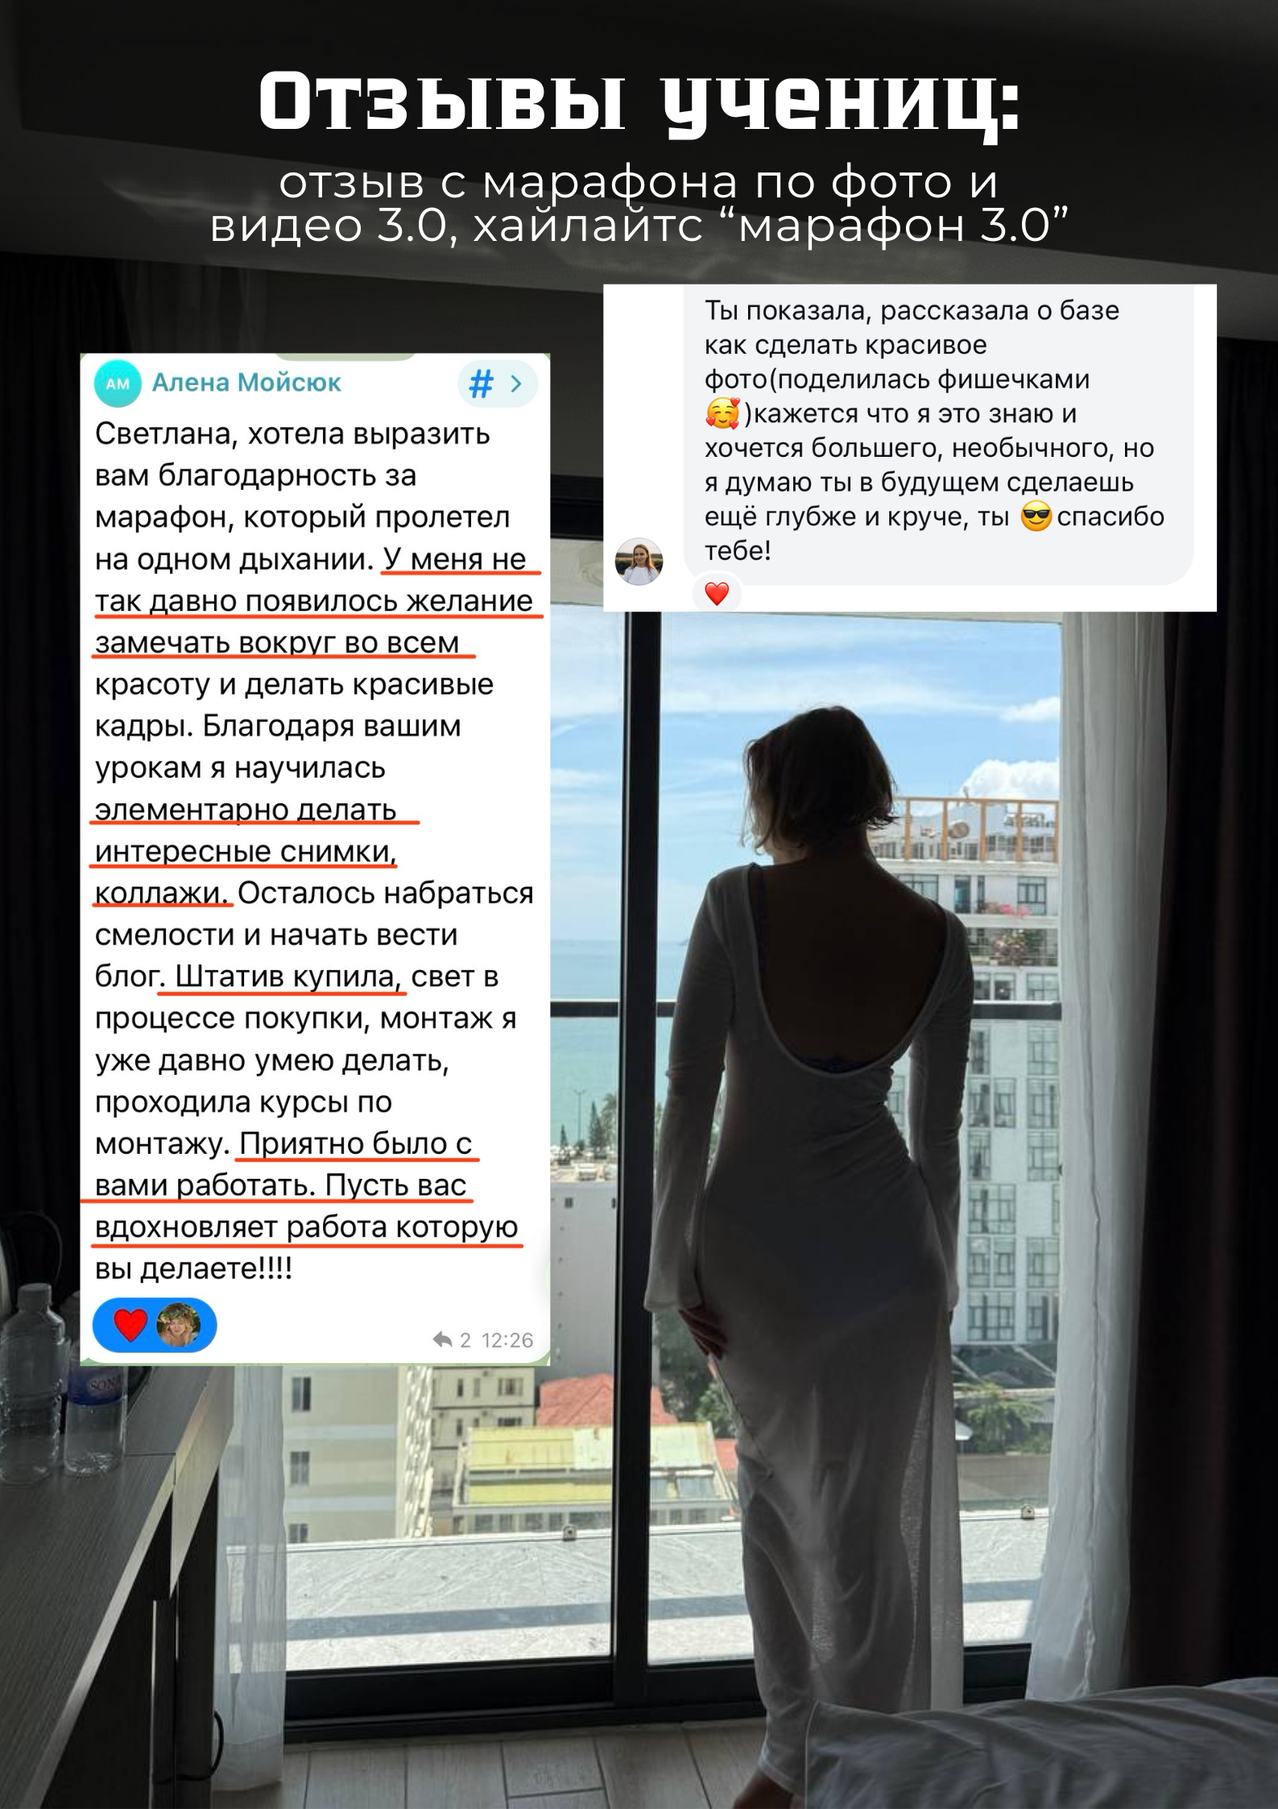Click underlined phrase элементарно делать
Image resolution: width=1278 pixels, height=1809 pixels.
[246, 809]
